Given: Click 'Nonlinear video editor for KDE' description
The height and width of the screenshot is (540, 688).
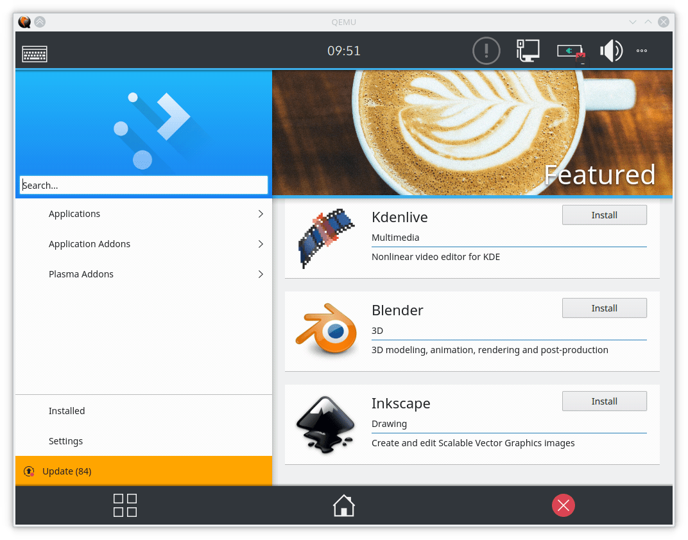Looking at the screenshot, I should 436,257.
